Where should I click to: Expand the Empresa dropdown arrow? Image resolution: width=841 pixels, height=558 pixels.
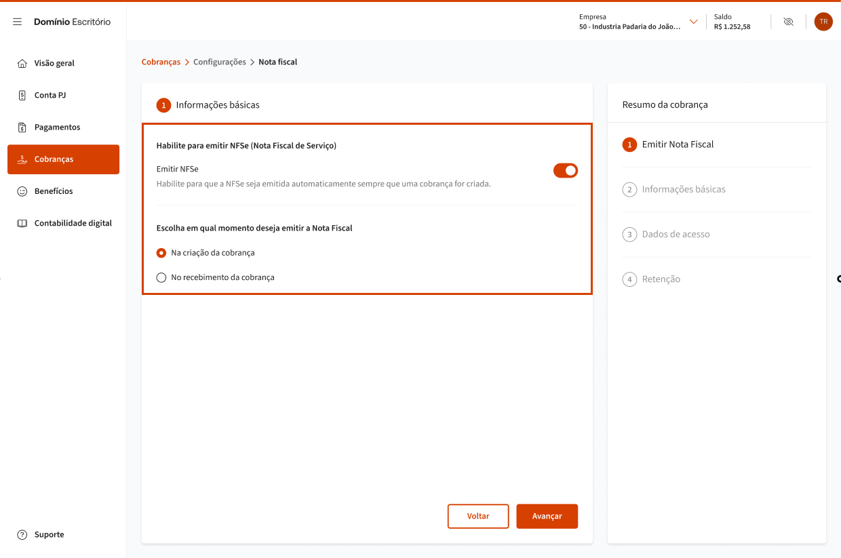pos(693,22)
